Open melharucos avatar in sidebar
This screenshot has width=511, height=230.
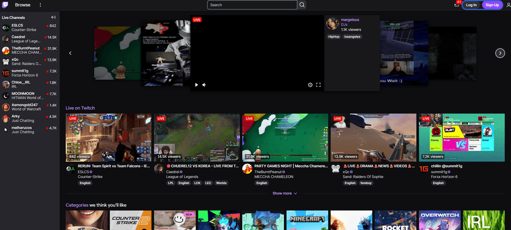[x=6, y=130]
